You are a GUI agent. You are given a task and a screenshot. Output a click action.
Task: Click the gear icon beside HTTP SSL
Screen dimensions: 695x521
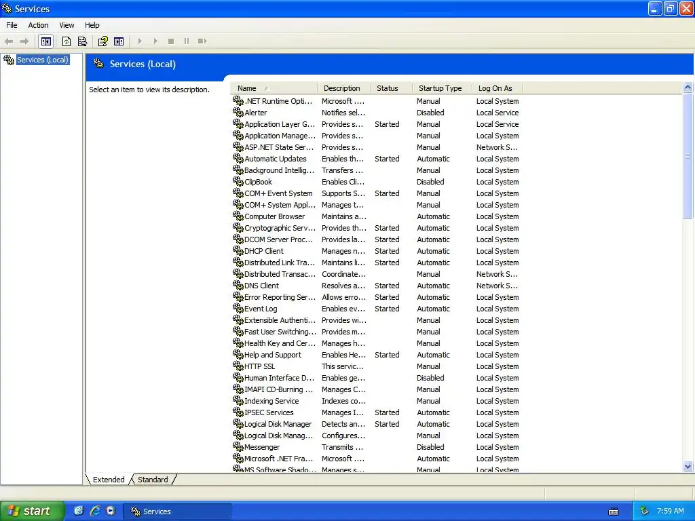pos(238,366)
